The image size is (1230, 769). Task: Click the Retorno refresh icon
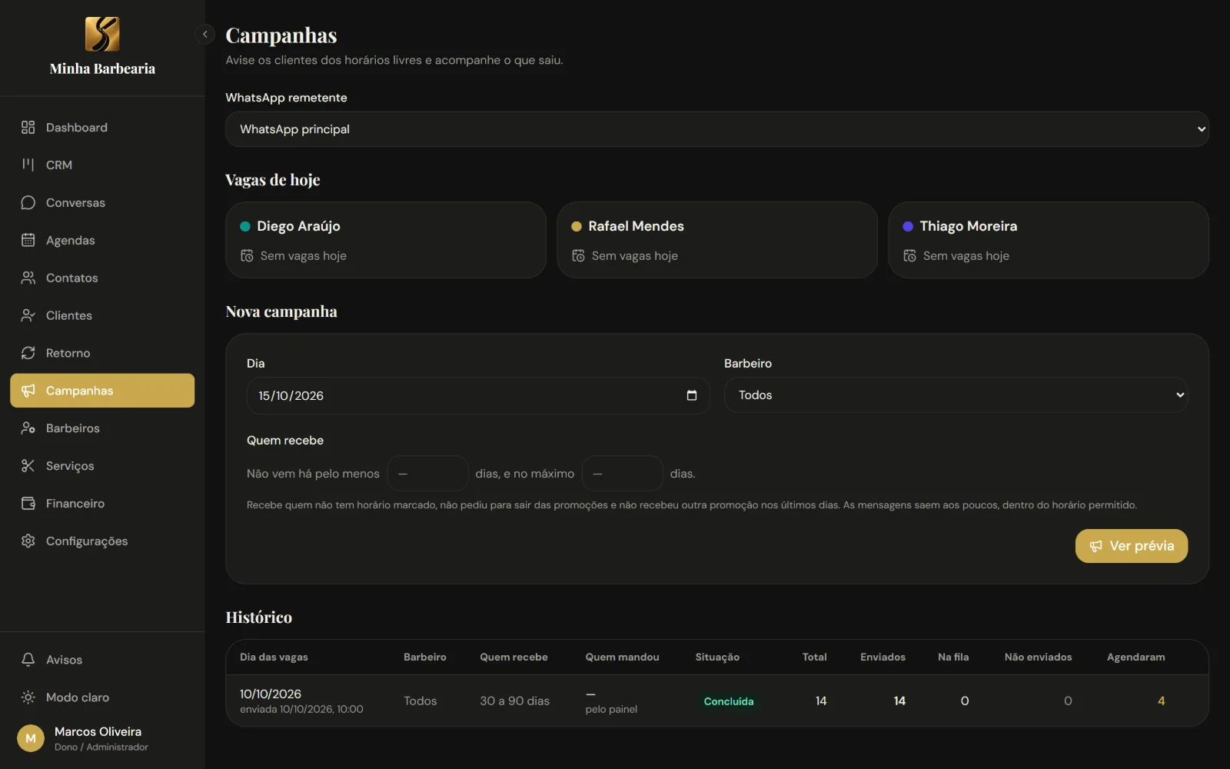pos(28,353)
